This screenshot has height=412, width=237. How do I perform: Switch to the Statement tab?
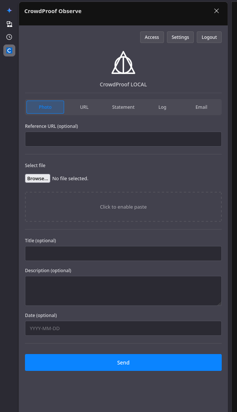[x=123, y=107]
